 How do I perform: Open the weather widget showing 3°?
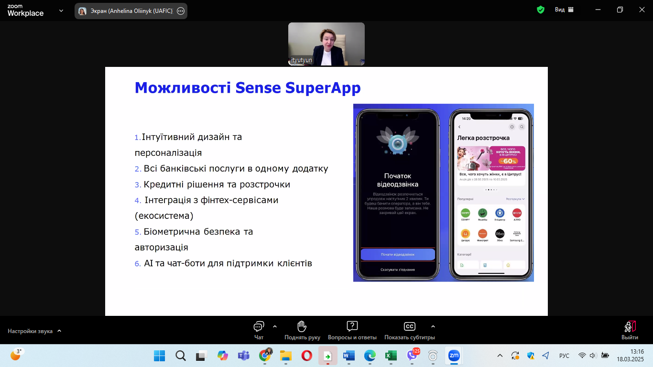tap(16, 355)
